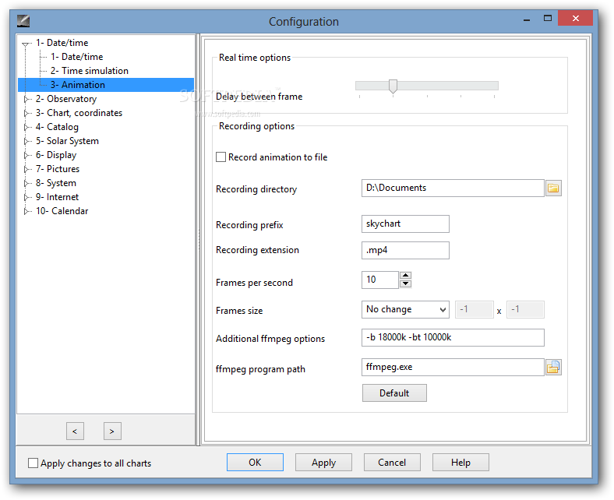Click the ffmpeg program path field

453,368
